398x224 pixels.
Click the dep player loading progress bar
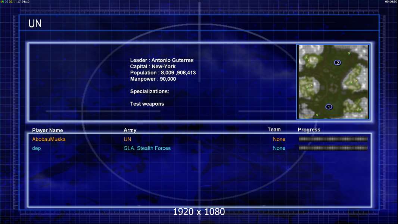(333, 148)
